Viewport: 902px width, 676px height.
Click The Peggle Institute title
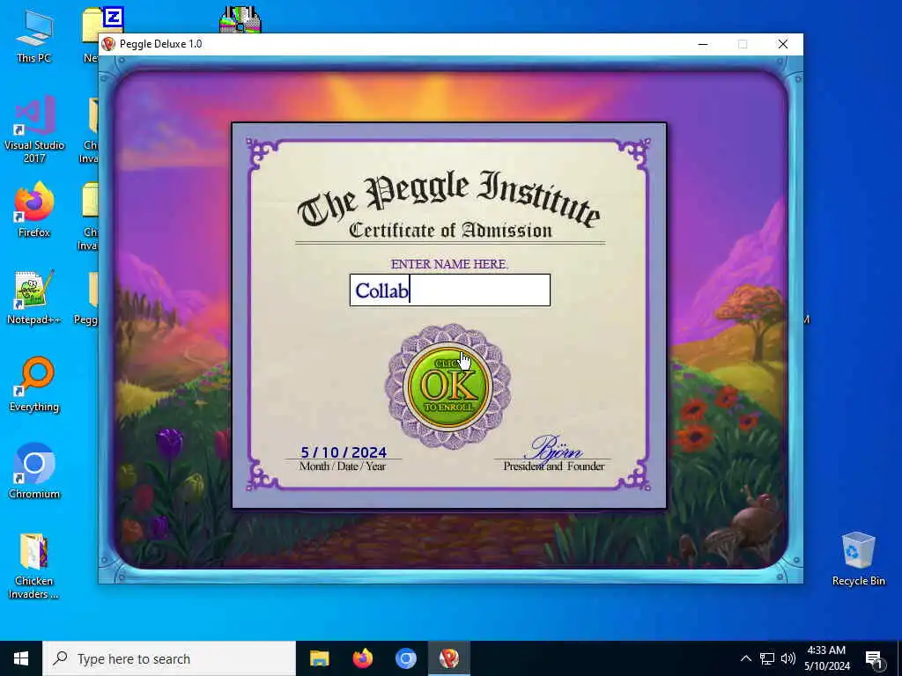pyautogui.click(x=448, y=198)
